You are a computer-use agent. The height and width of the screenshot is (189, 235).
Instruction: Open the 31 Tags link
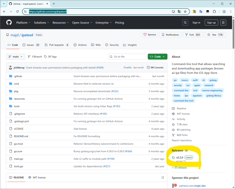50,57
